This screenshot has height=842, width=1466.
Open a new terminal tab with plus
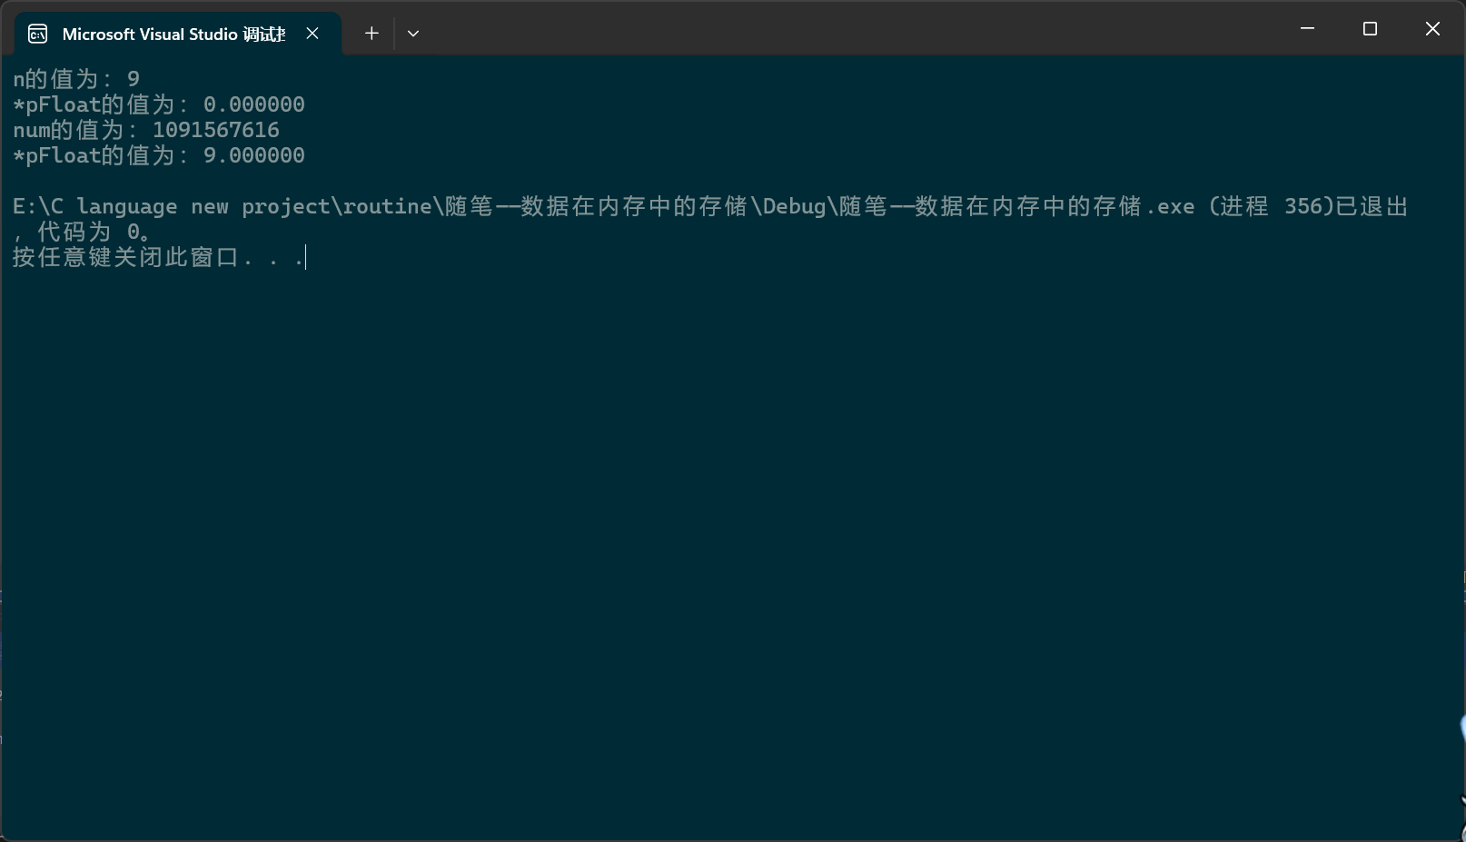[x=371, y=34]
